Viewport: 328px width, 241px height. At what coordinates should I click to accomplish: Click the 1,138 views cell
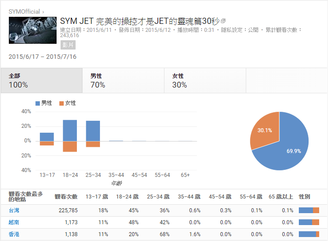(x=71, y=234)
